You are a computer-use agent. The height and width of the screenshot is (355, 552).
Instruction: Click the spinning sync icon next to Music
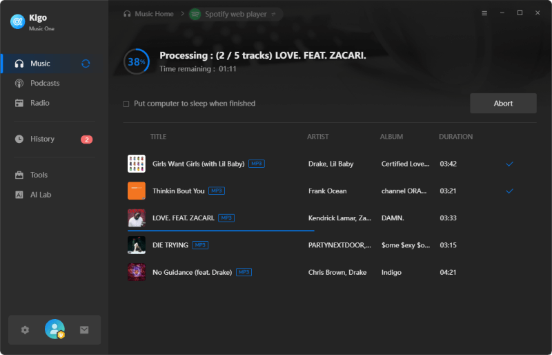point(86,64)
